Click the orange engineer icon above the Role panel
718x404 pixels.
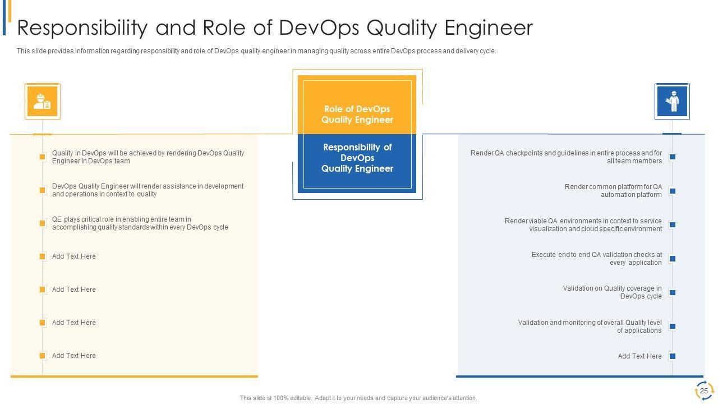[43, 102]
